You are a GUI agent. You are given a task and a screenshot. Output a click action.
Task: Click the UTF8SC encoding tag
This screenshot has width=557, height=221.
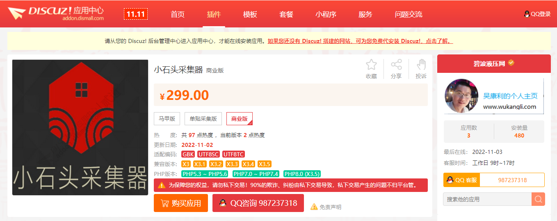209,154
